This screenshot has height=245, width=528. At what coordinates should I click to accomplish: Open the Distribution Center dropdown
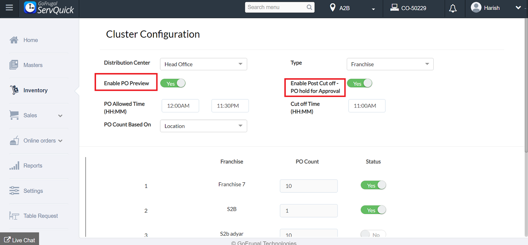203,64
